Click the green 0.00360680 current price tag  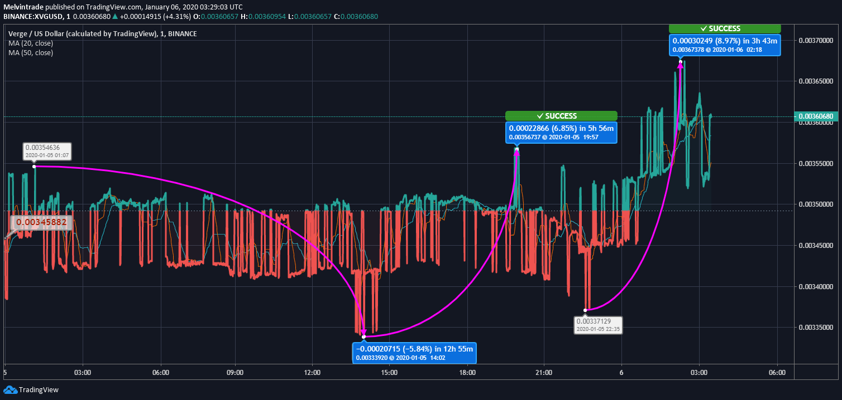coord(817,116)
